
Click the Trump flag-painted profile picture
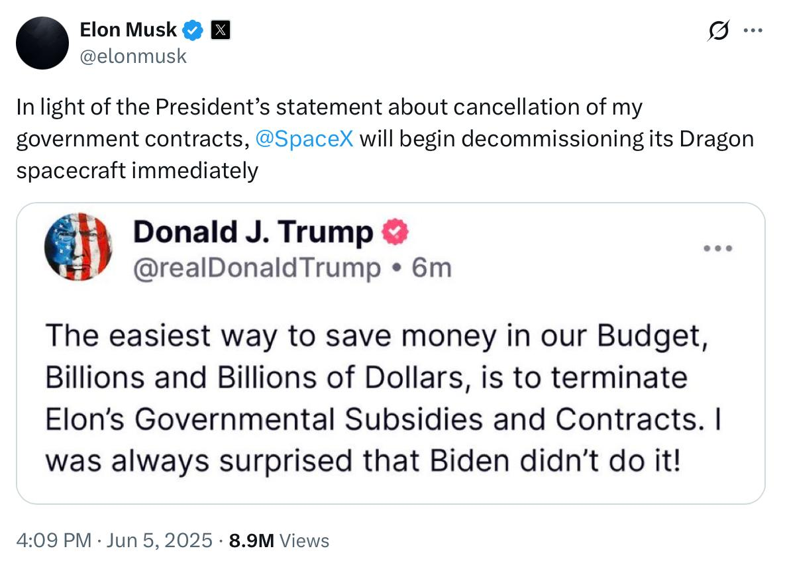coord(78,246)
